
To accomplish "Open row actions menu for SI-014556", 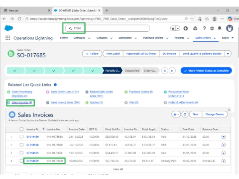I will click(224, 145).
